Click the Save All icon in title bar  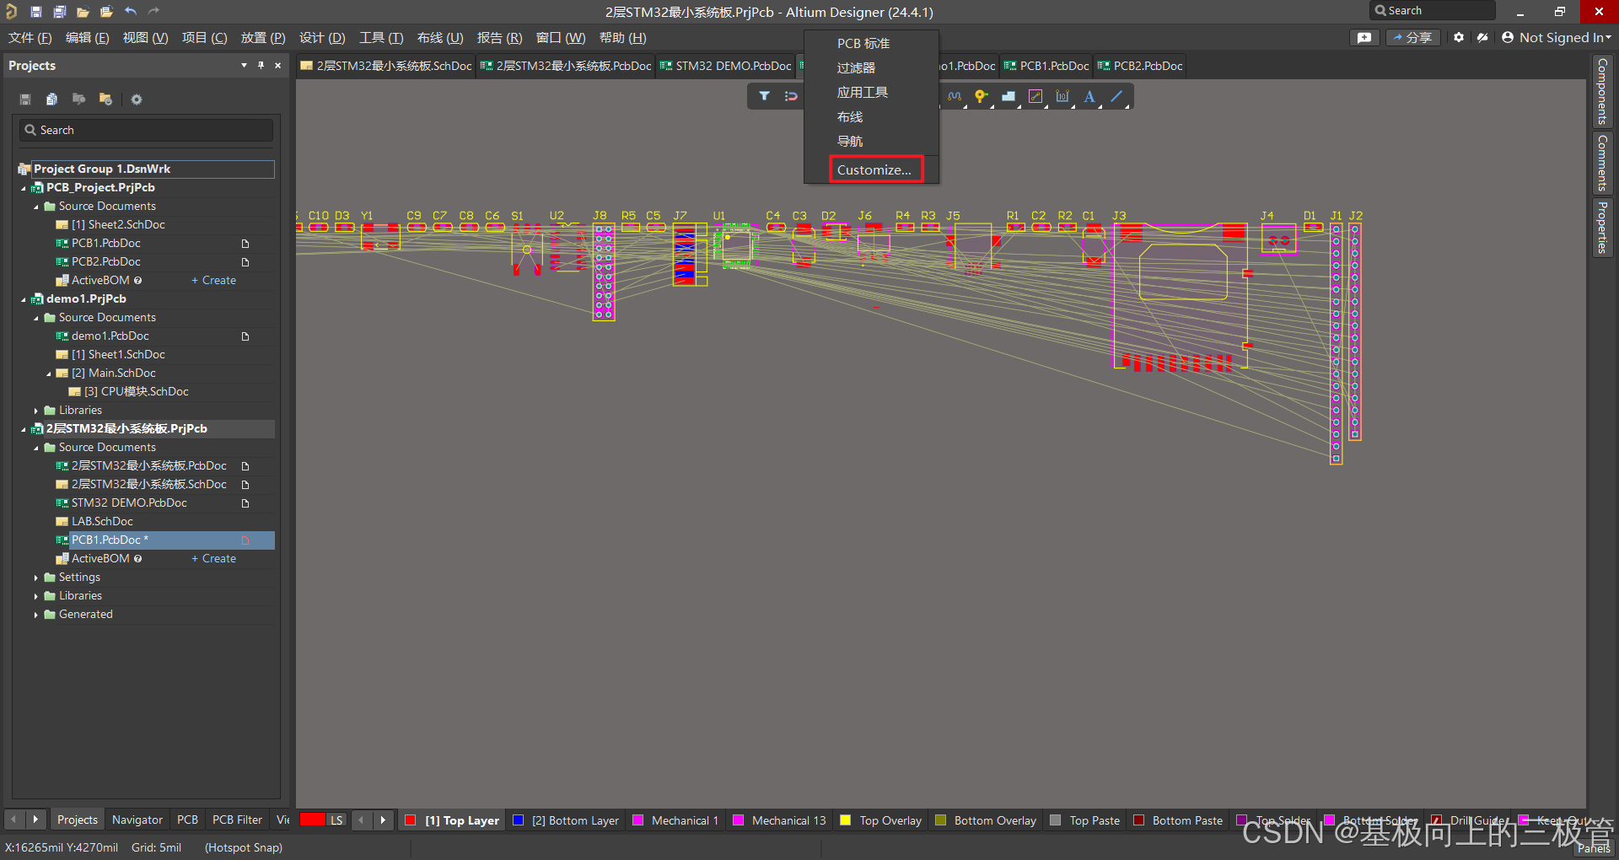(x=59, y=12)
